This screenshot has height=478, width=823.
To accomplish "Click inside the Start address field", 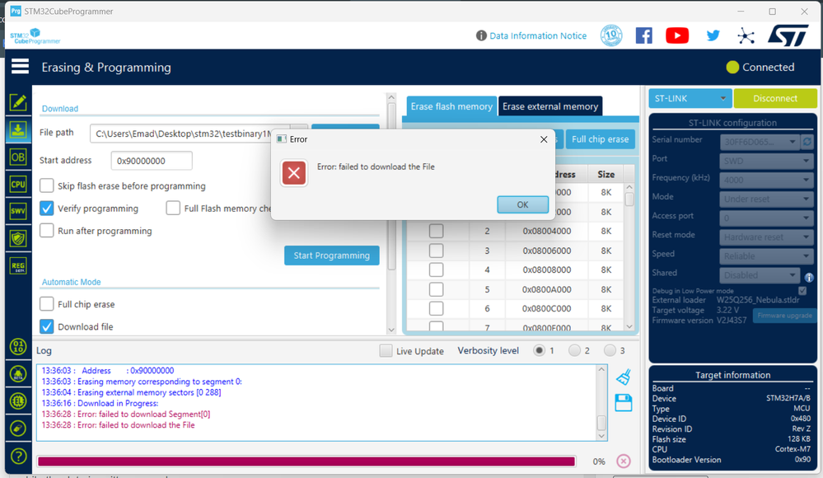I will point(151,161).
